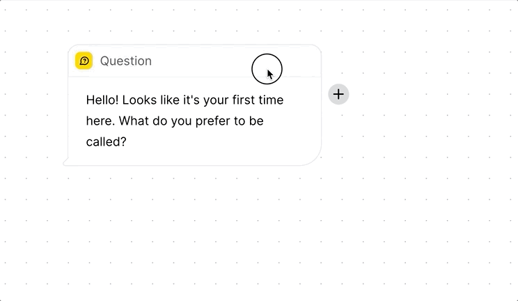This screenshot has height=301, width=518.
Task: Click the blank canvas left of the Question card
Action: click(33, 105)
